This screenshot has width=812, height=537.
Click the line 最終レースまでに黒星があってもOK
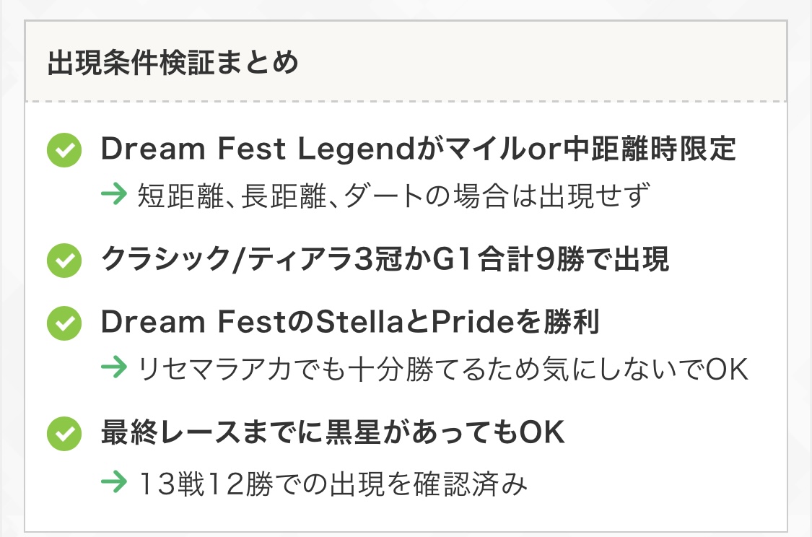coord(333,433)
